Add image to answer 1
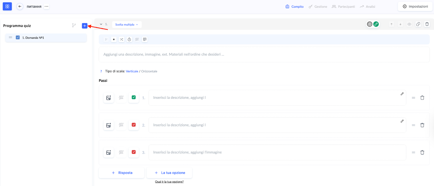The width and height of the screenshot is (434, 186). pos(108,98)
